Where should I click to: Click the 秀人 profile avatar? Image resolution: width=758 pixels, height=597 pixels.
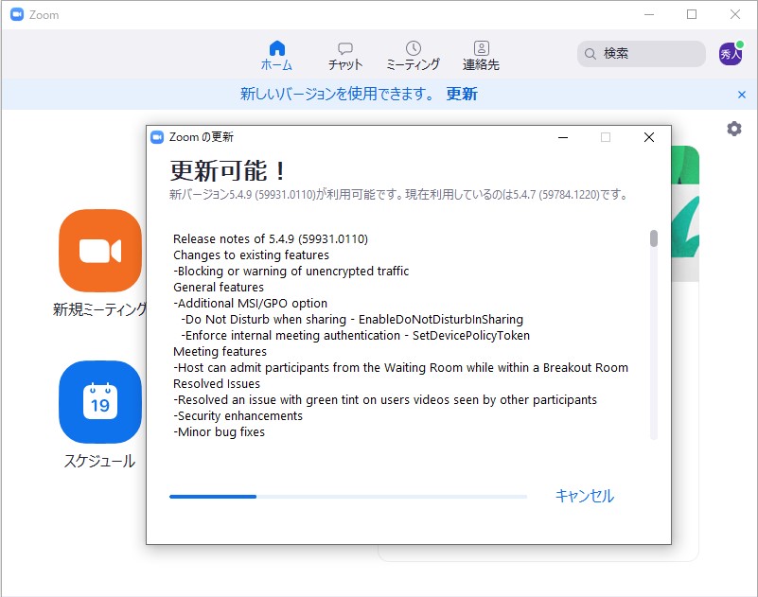(x=730, y=53)
